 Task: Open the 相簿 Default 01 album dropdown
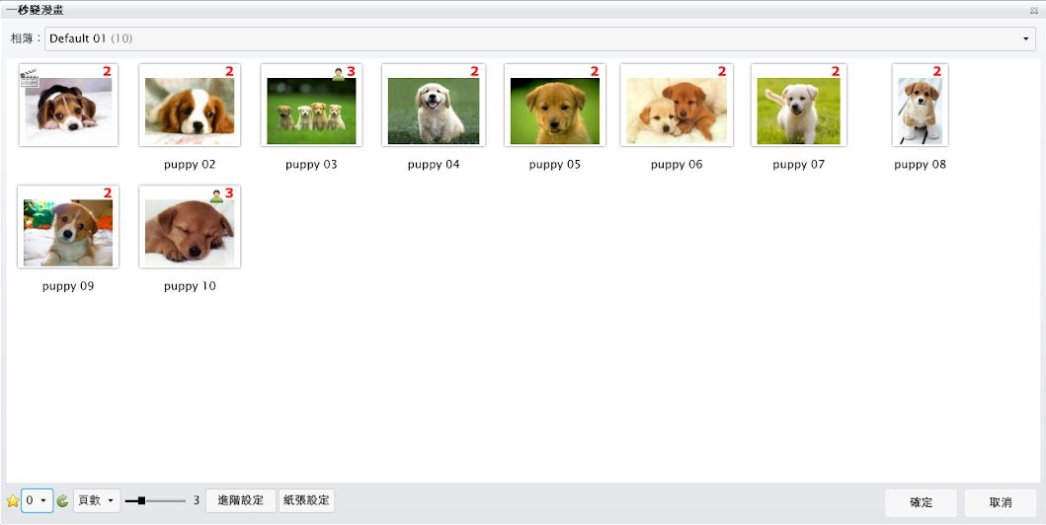coord(540,38)
